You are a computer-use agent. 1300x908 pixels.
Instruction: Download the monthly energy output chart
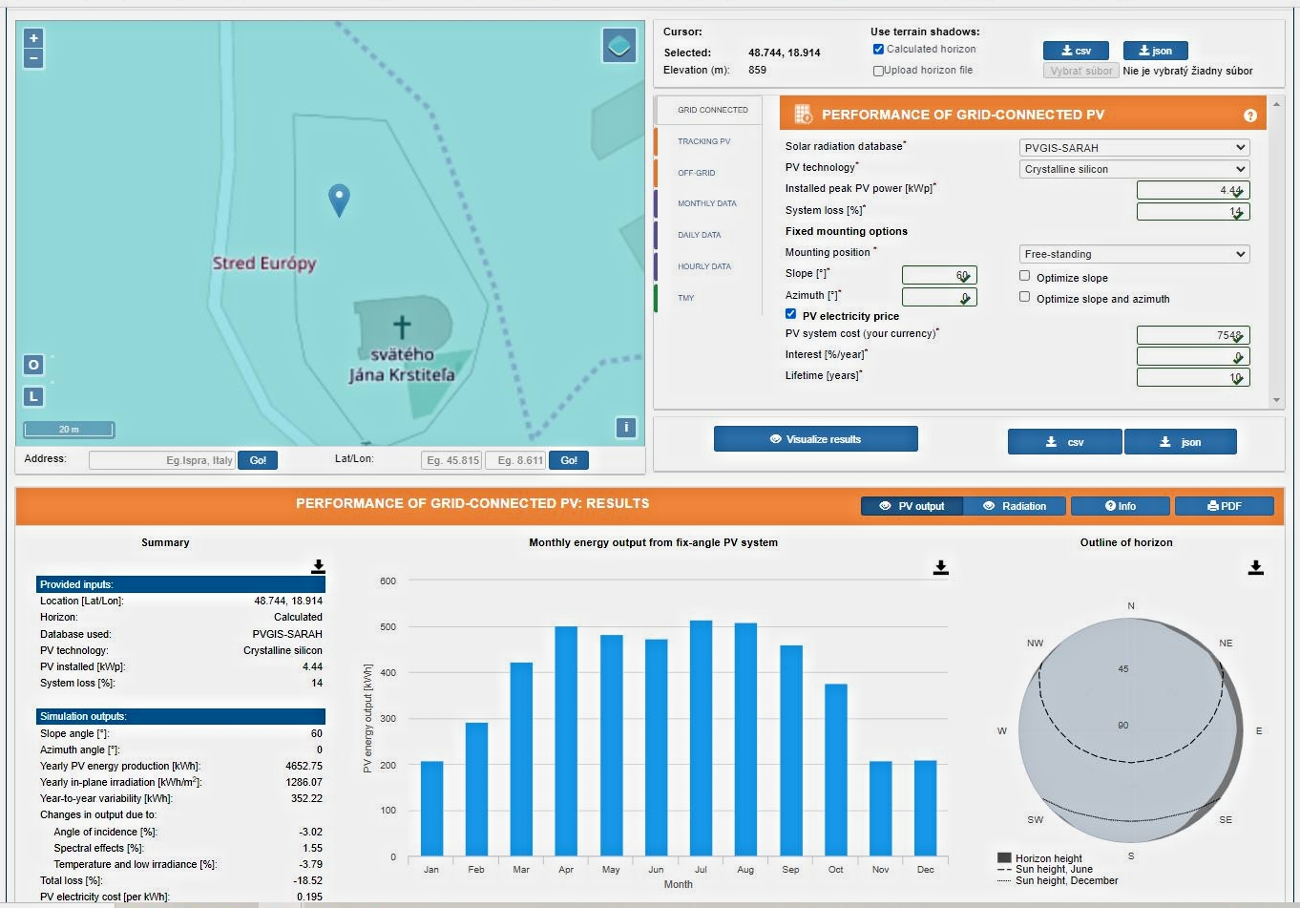[x=940, y=567]
